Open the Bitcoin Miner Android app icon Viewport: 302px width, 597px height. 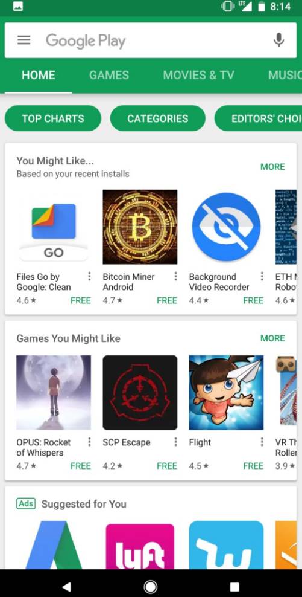click(x=140, y=227)
